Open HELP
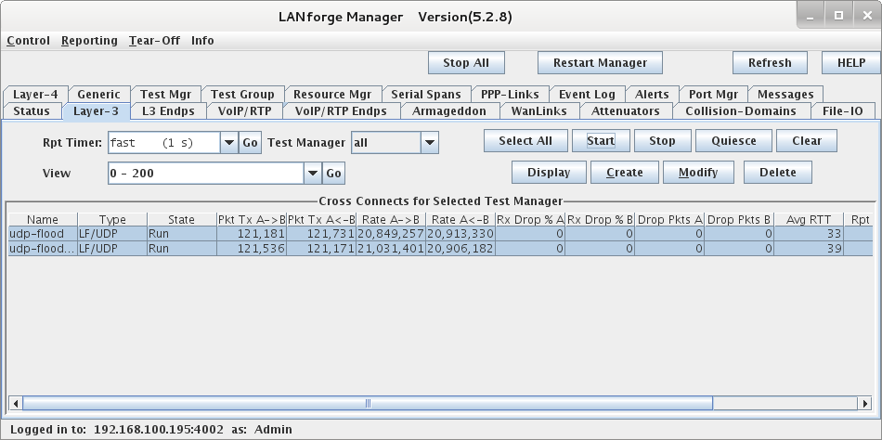Image resolution: width=882 pixels, height=440 pixels. (x=851, y=63)
